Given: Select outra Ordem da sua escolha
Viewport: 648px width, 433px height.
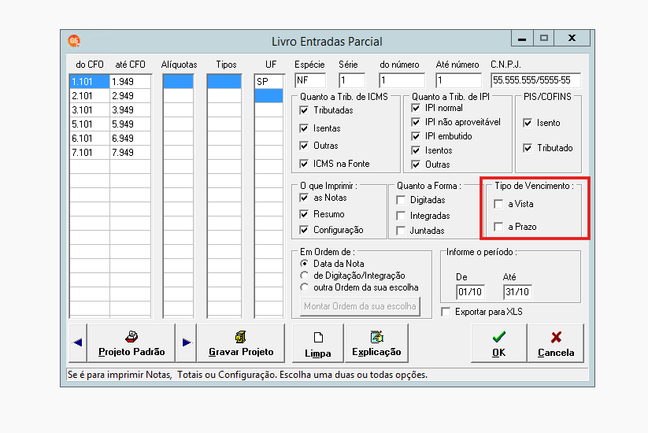Looking at the screenshot, I should click(305, 287).
